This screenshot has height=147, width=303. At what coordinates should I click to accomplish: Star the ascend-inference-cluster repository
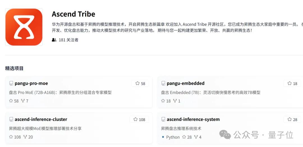point(139,120)
